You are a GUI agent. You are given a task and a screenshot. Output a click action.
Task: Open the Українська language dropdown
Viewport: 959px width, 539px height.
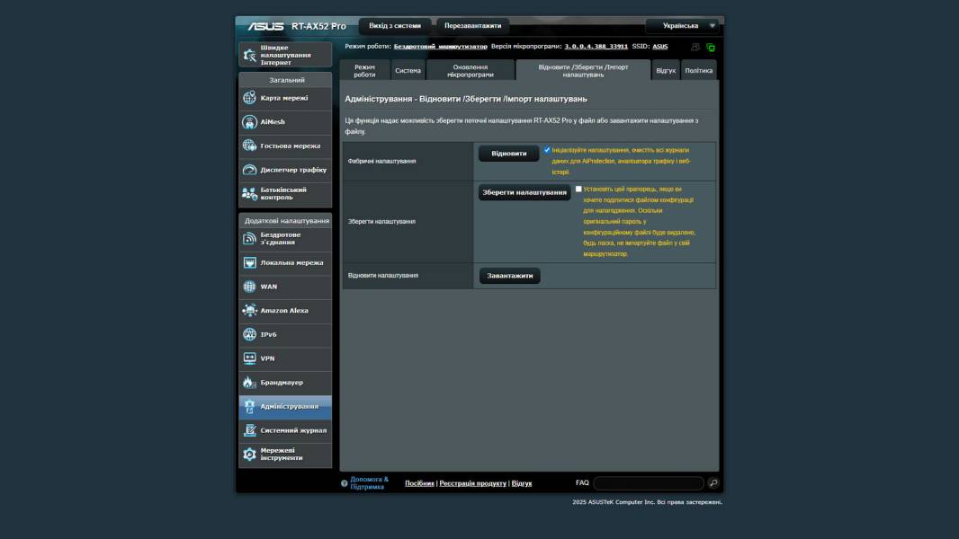click(x=684, y=26)
